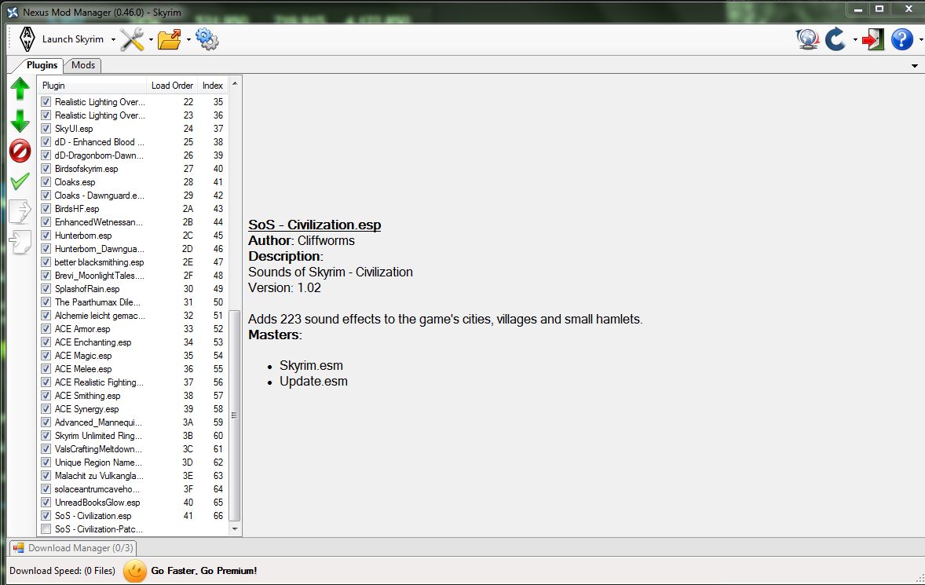Expand the open-folder dropdown arrow
925x585 pixels.
[x=189, y=40]
